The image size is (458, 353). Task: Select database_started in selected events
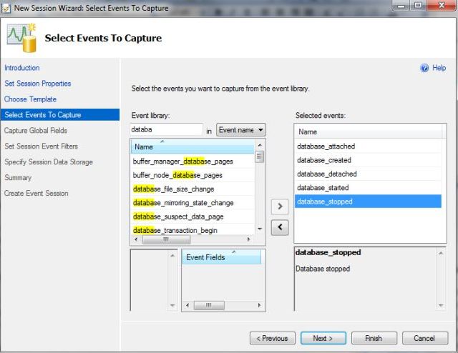(368, 188)
